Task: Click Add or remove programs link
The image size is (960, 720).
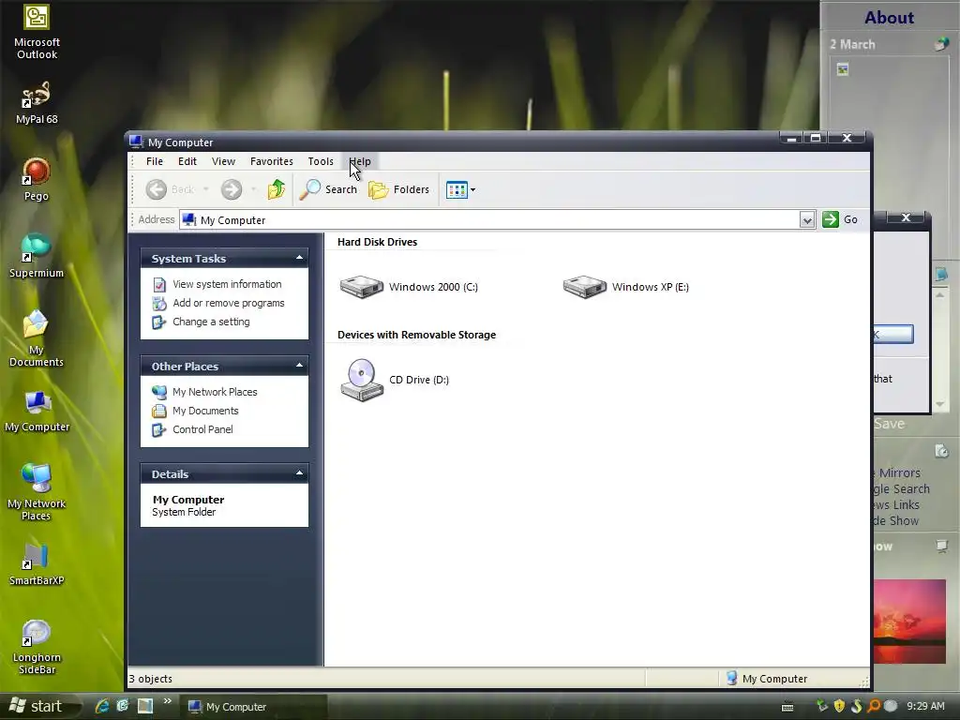Action: [229, 303]
